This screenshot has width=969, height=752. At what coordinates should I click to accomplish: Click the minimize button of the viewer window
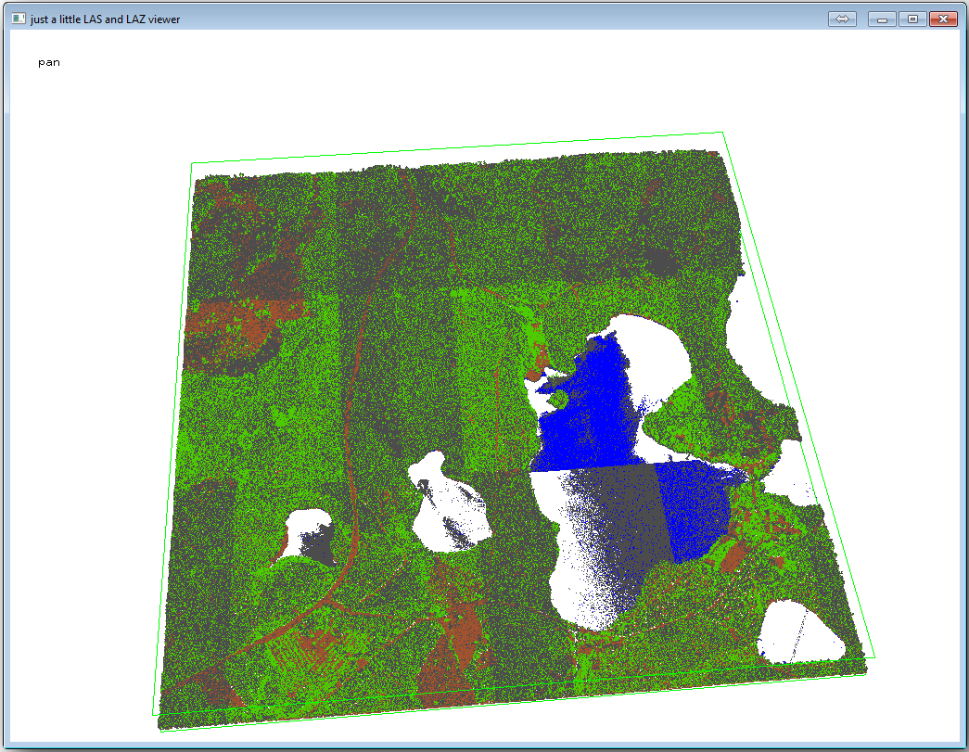pyautogui.click(x=878, y=18)
